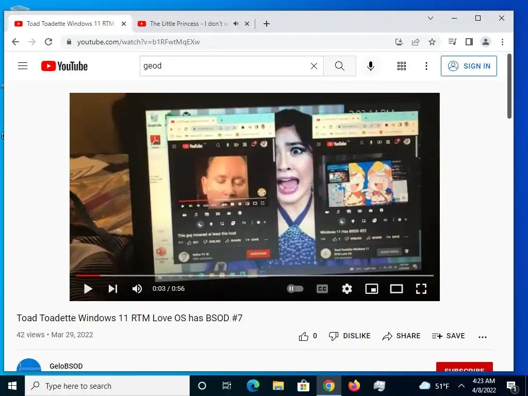This screenshot has width=528, height=396.
Task: Open File Explorer from taskbar
Action: click(x=278, y=386)
